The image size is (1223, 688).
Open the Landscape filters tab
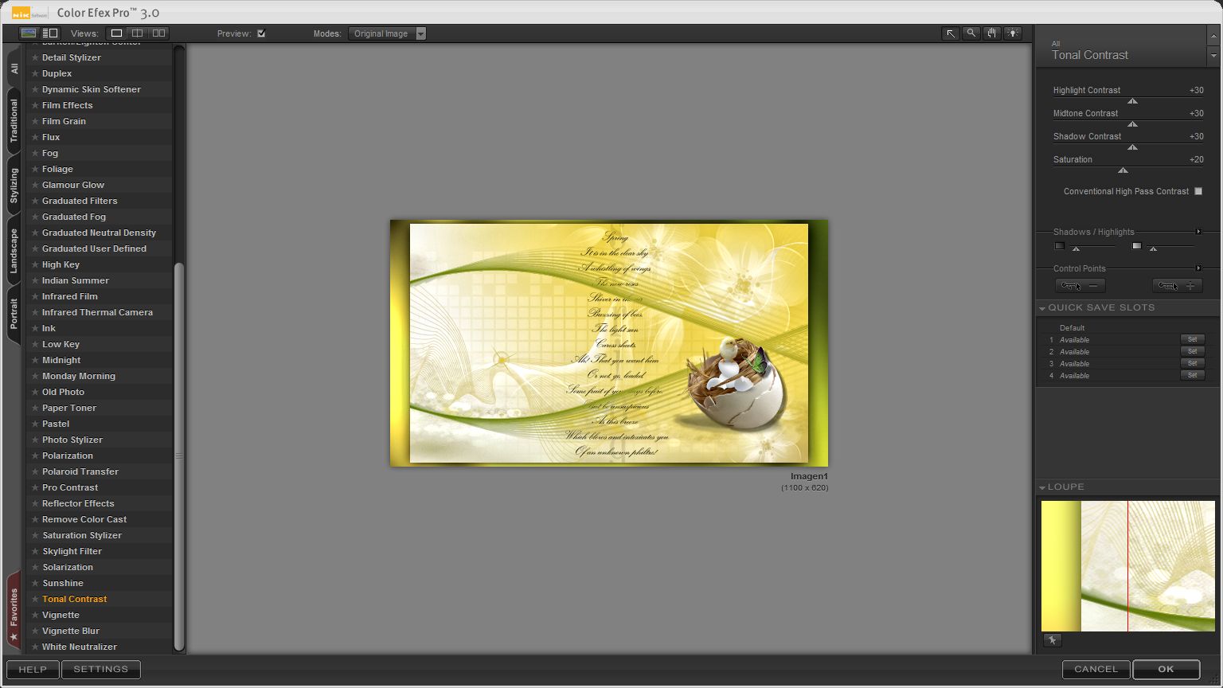[14, 251]
